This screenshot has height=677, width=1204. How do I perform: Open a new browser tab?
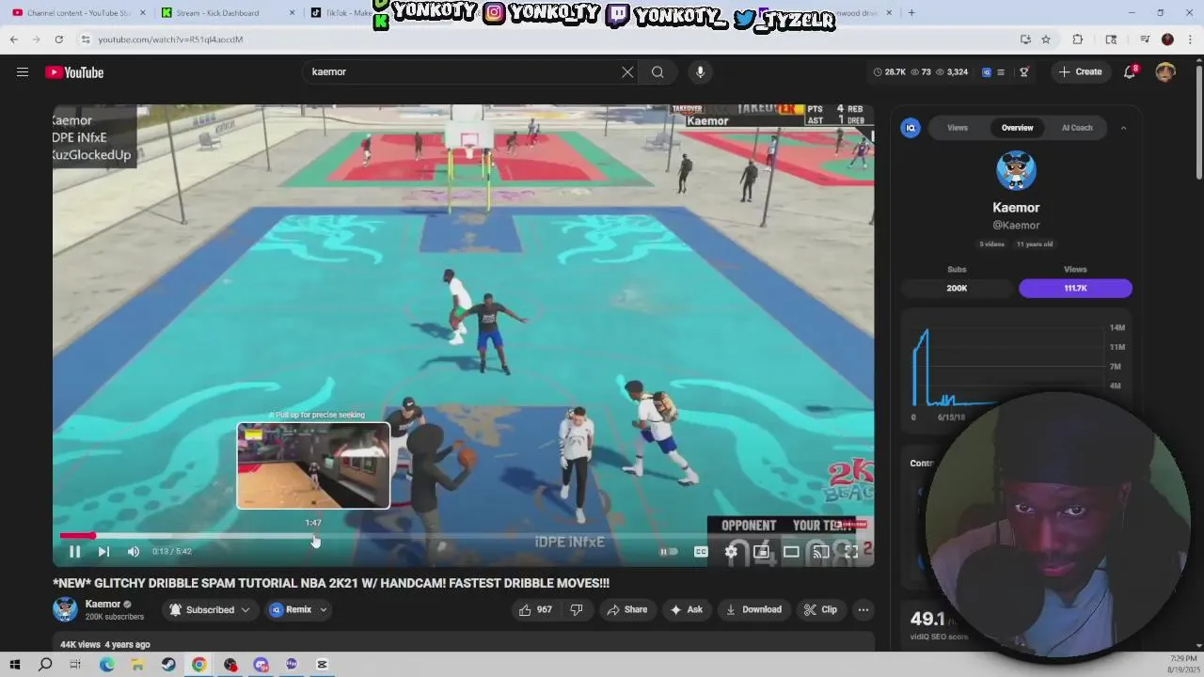pyautogui.click(x=911, y=13)
